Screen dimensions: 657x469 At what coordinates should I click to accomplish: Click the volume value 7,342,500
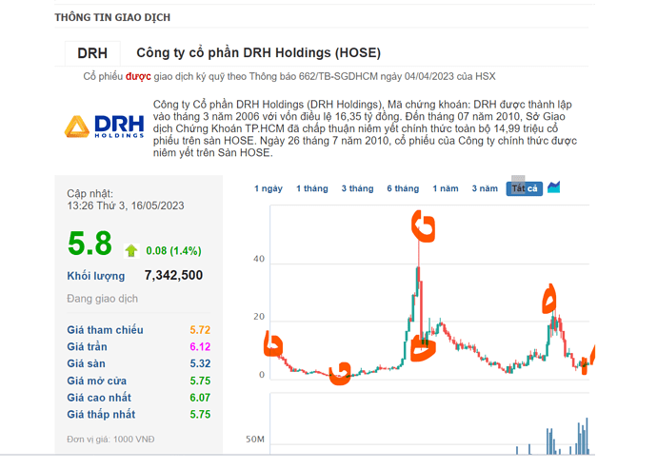coord(173,275)
